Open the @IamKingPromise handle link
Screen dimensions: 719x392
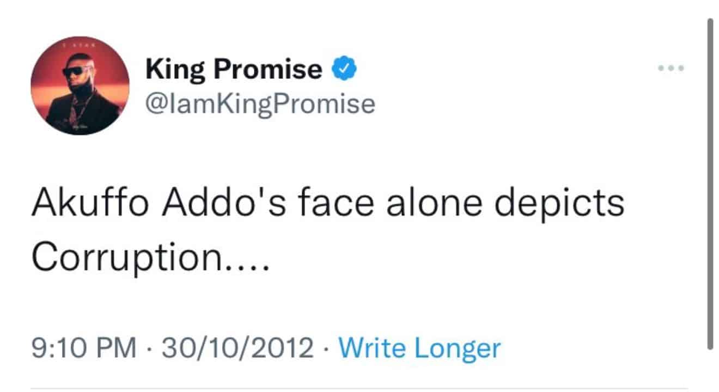point(260,103)
